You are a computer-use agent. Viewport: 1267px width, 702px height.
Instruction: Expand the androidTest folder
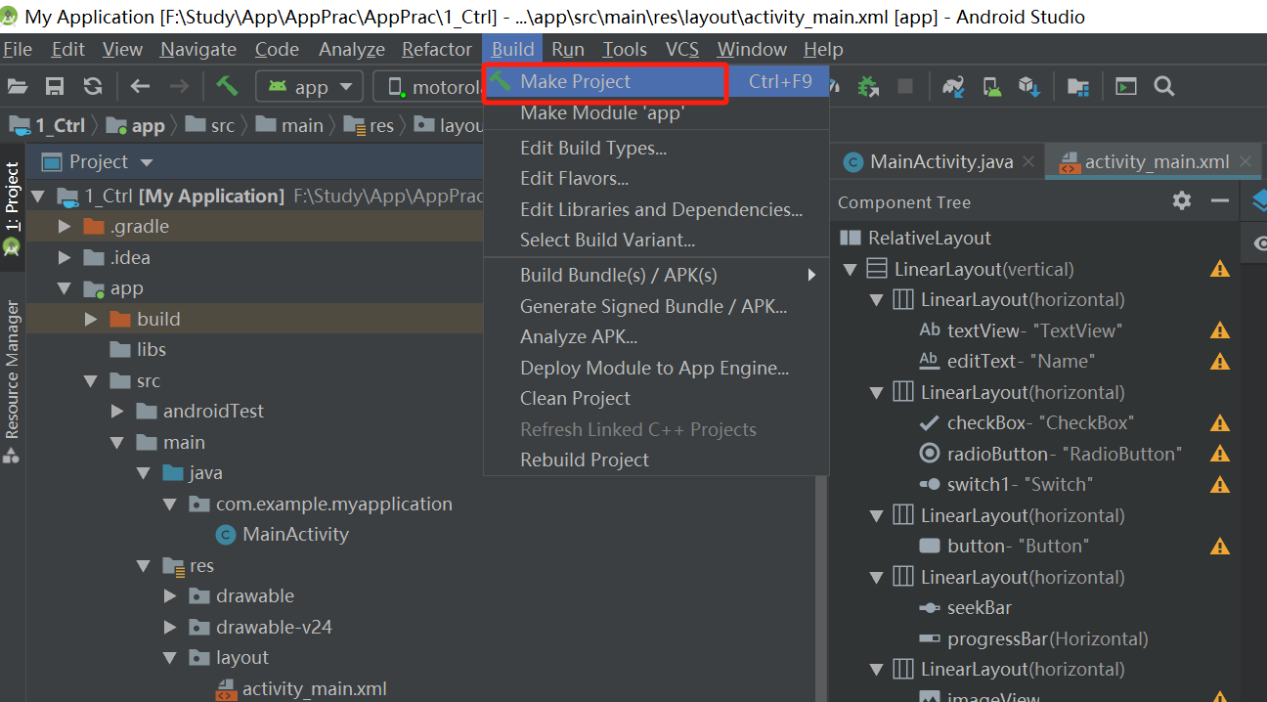(117, 412)
